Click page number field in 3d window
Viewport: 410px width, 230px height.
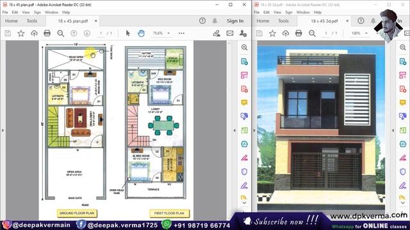coord(326,33)
